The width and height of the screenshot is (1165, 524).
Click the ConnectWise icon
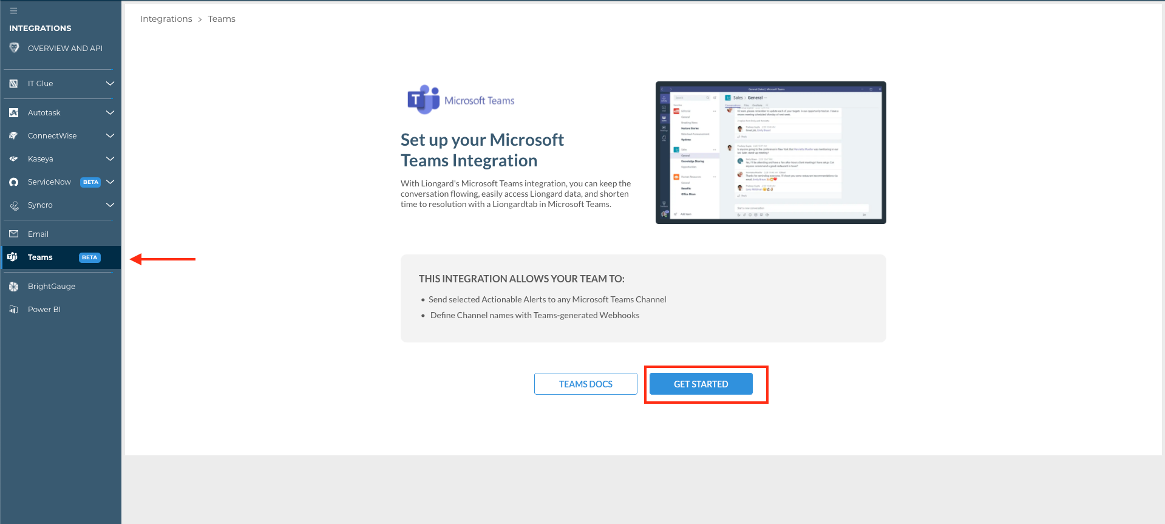pos(14,136)
